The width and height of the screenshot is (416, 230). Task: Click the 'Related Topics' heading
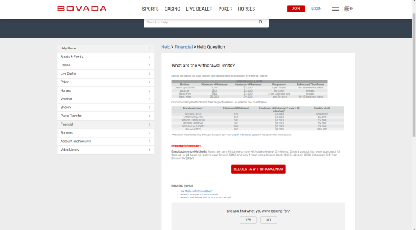pyautogui.click(x=182, y=185)
